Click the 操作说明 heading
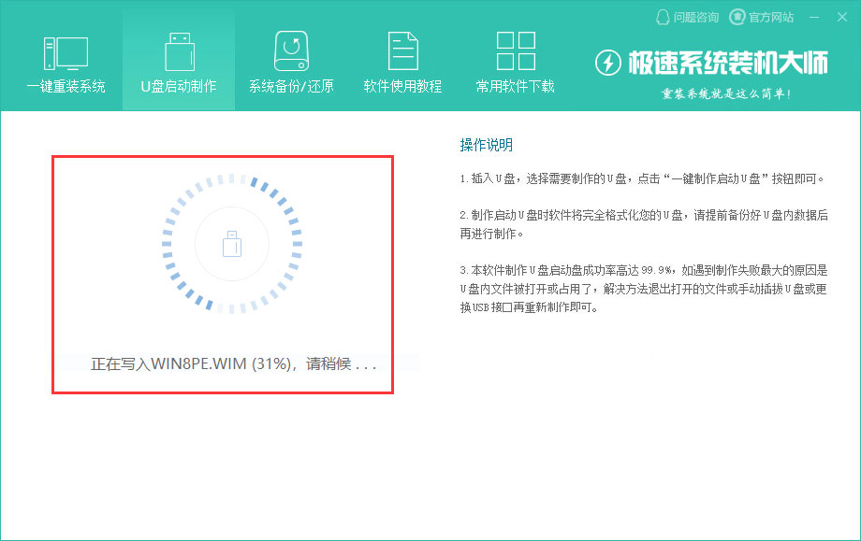 pyautogui.click(x=486, y=145)
